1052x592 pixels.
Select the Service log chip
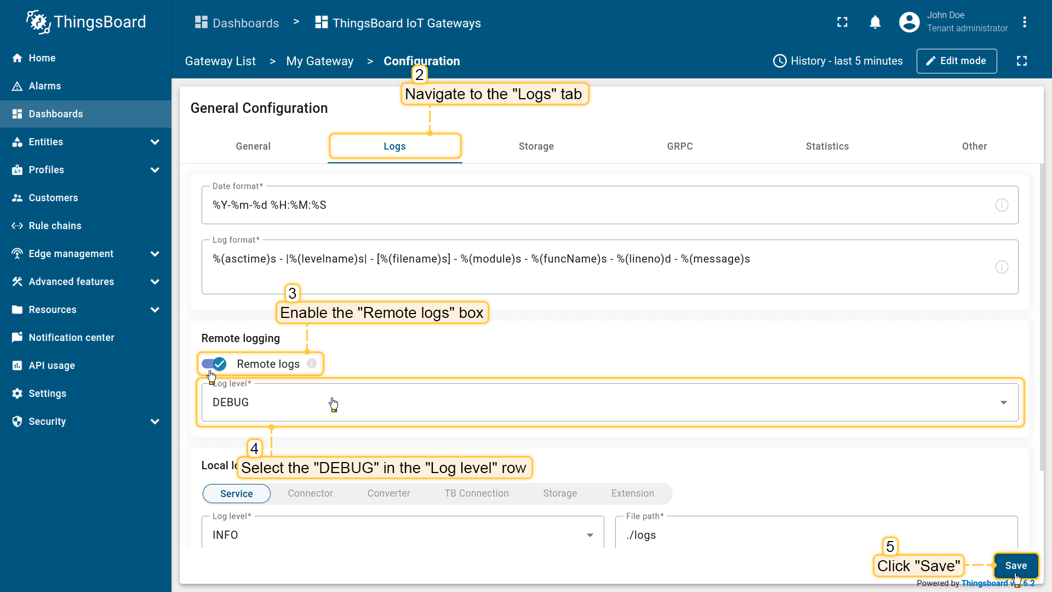tap(237, 493)
